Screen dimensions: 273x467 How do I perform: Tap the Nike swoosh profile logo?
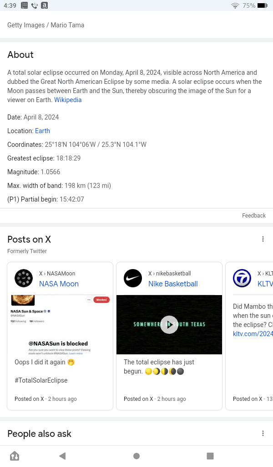133,278
